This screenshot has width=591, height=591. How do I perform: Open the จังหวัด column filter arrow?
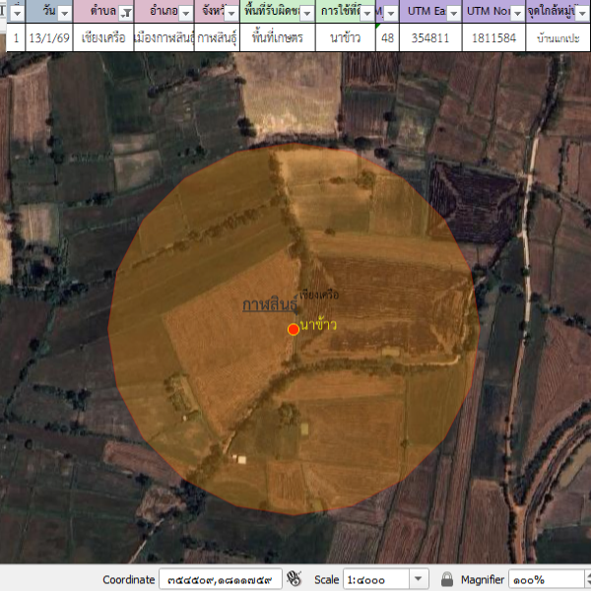(231, 13)
